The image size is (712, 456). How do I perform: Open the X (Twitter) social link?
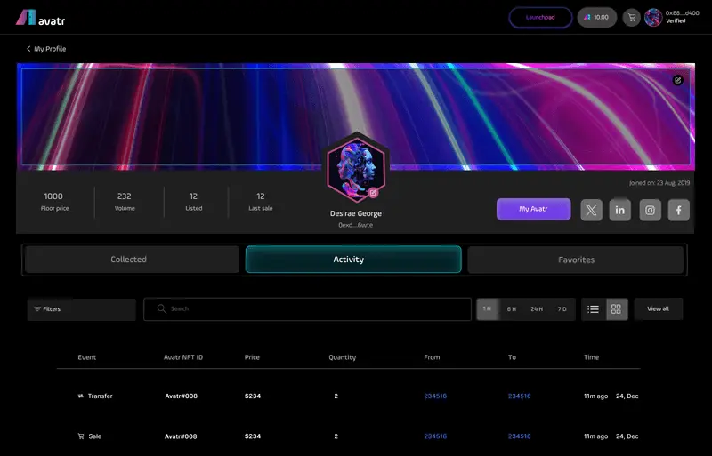click(x=592, y=210)
